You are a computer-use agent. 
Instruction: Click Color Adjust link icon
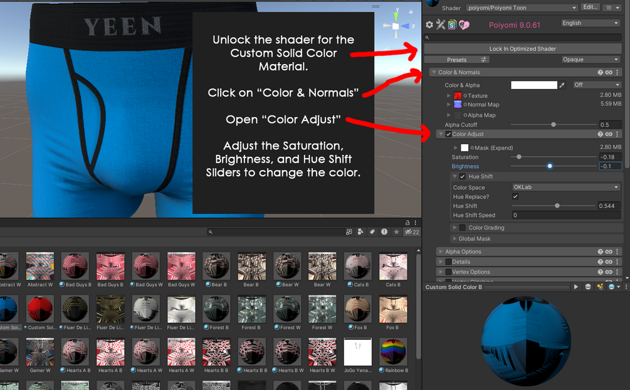[609, 134]
